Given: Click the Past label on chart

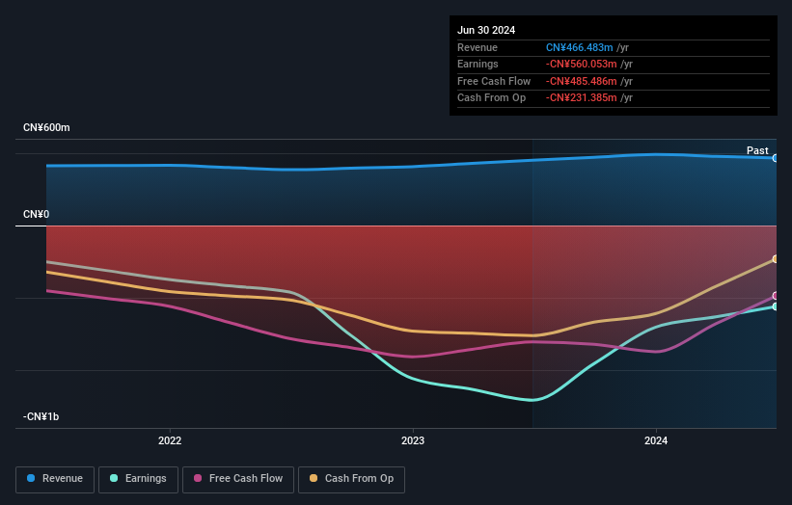Looking at the screenshot, I should click(x=757, y=150).
